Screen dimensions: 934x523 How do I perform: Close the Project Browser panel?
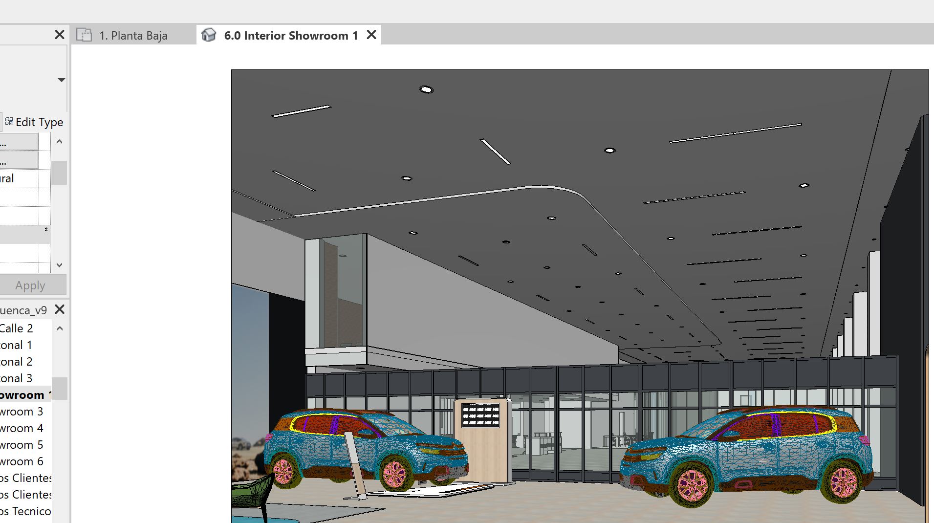59,309
